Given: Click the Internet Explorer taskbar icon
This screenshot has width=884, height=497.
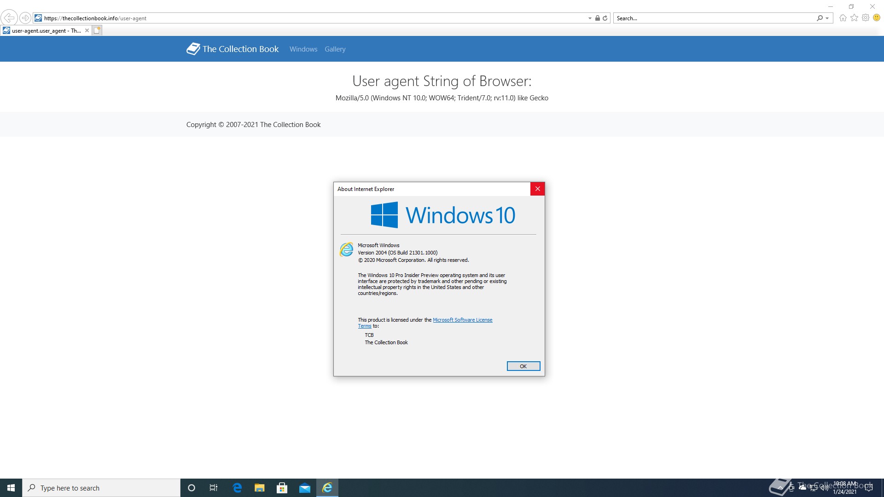Looking at the screenshot, I should [327, 488].
